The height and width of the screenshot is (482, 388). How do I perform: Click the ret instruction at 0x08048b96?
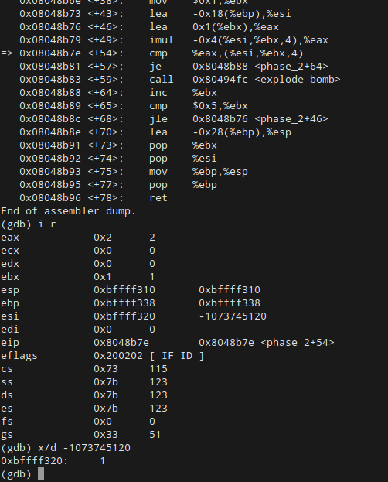(x=158, y=198)
